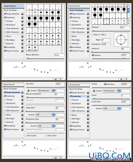This screenshot has width=133, height=162.
Task: Click Airbrush lock icon in bottom-left Shape Dynamics panel
Action: click(x=22, y=122)
